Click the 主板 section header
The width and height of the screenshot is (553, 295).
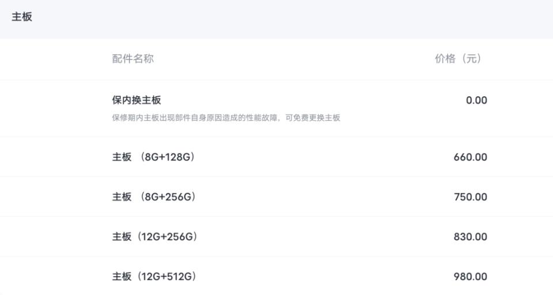(x=22, y=17)
